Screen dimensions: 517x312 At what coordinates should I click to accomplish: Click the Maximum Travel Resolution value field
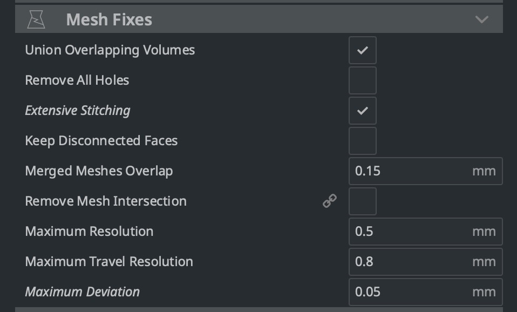[425, 262]
